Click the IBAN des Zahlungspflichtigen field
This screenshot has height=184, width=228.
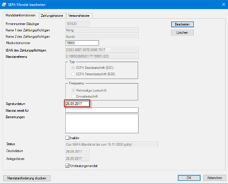(102, 50)
